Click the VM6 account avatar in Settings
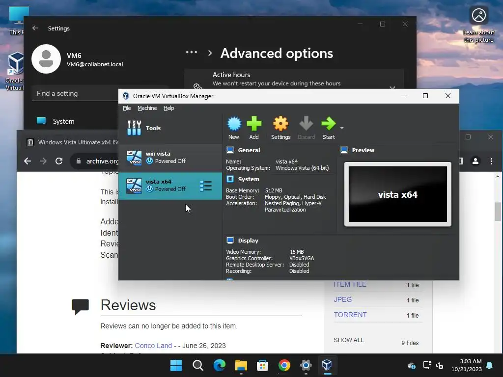The height and width of the screenshot is (377, 503). point(46,59)
